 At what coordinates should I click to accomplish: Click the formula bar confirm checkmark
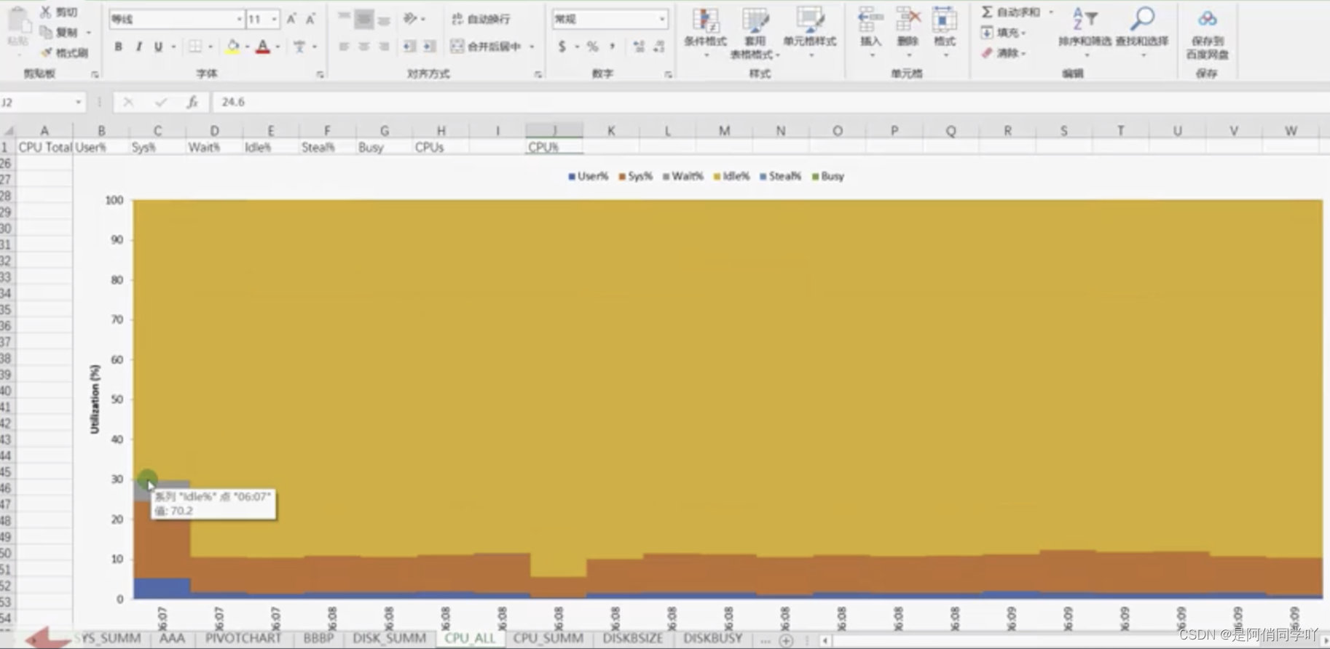pyautogui.click(x=160, y=103)
